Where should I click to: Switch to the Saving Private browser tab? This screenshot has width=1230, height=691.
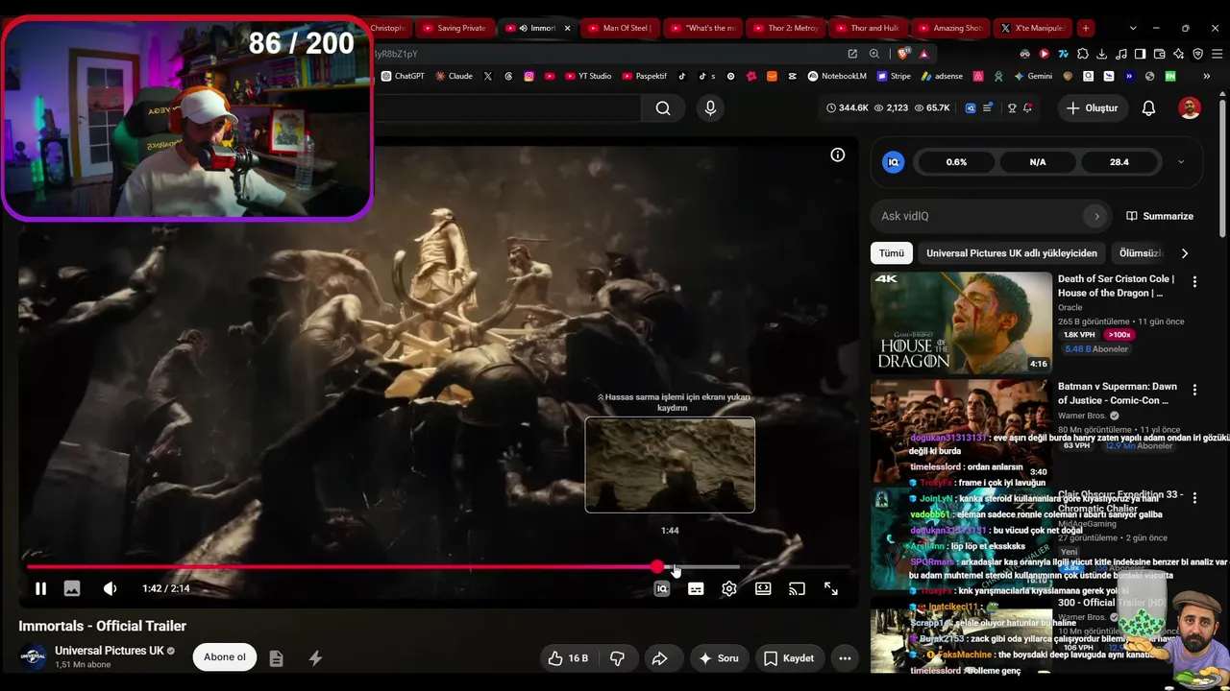click(x=454, y=28)
